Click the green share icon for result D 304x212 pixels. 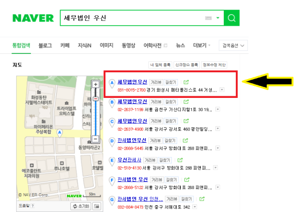186,140
